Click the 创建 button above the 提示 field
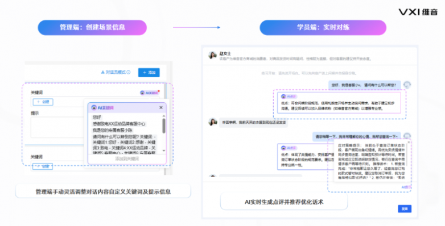 coord(43,102)
